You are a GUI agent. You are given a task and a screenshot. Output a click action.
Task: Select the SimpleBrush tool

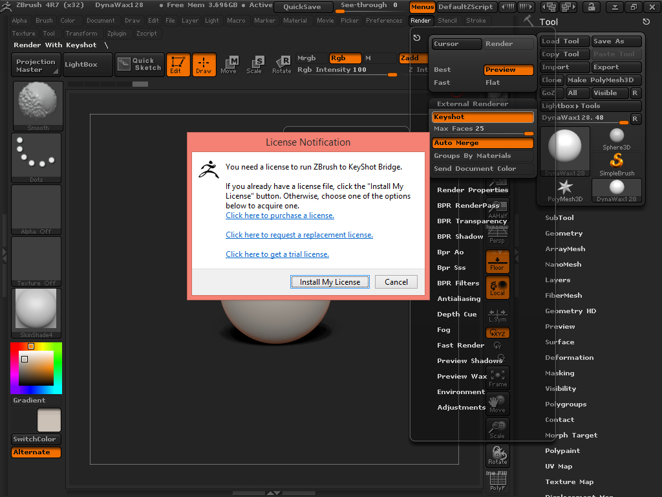pyautogui.click(x=616, y=165)
